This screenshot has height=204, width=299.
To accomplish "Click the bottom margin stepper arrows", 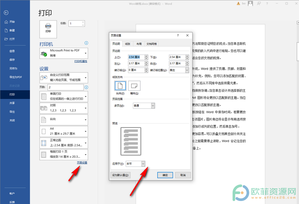I will click(187, 57).
